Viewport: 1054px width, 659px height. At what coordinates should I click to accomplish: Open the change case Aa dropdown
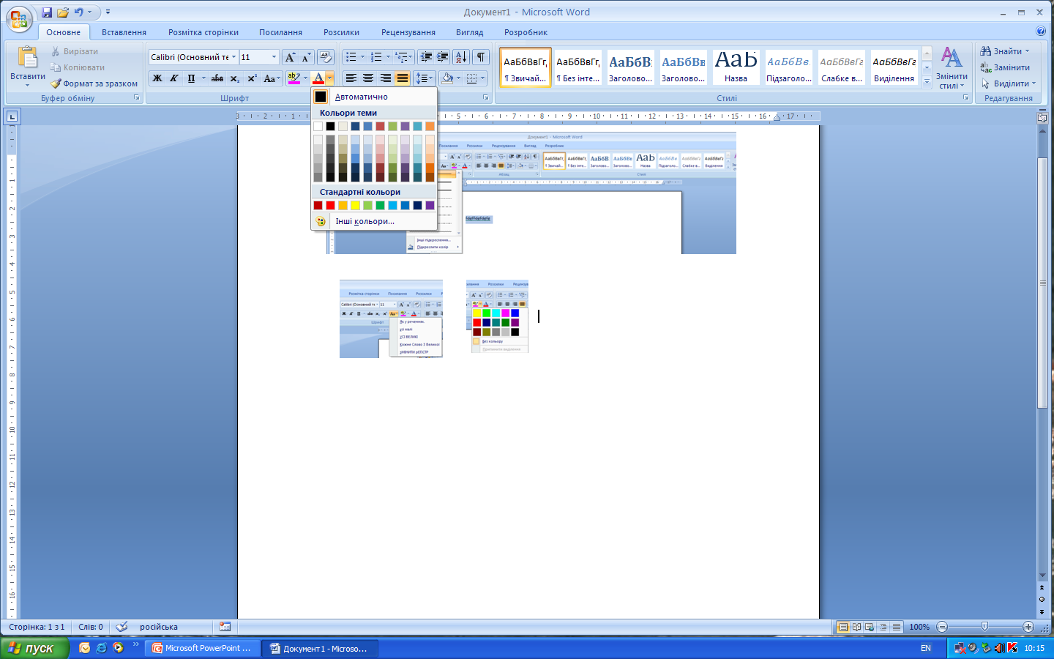[272, 78]
